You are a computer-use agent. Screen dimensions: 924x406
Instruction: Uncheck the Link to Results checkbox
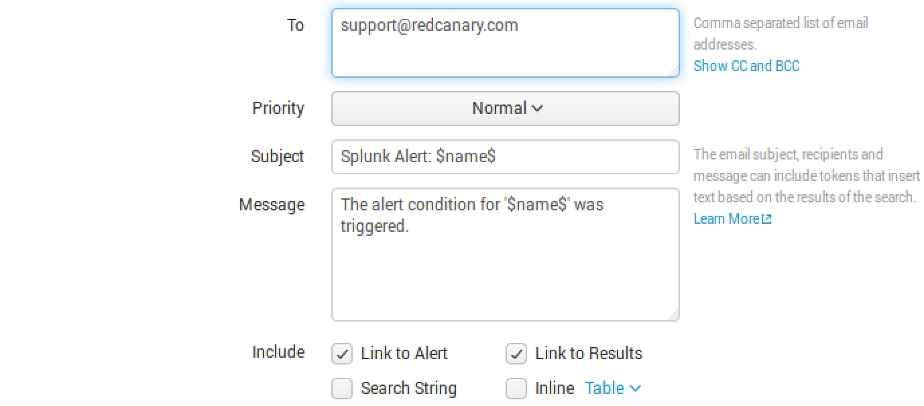tap(516, 354)
